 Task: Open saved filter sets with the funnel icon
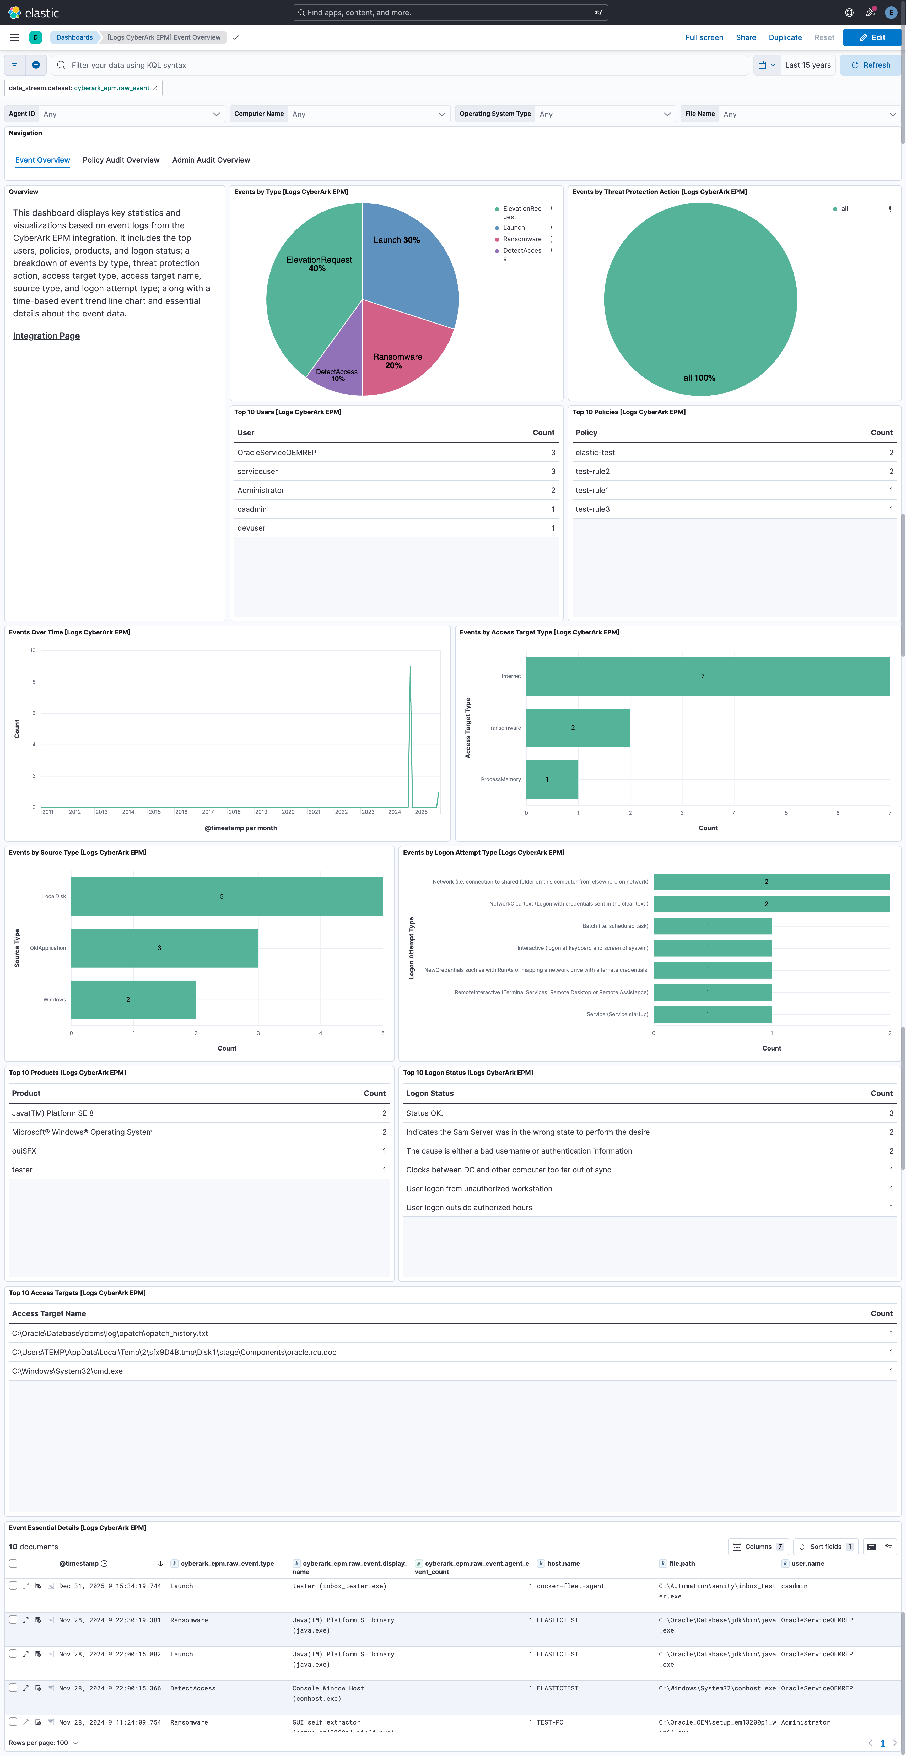pos(14,65)
